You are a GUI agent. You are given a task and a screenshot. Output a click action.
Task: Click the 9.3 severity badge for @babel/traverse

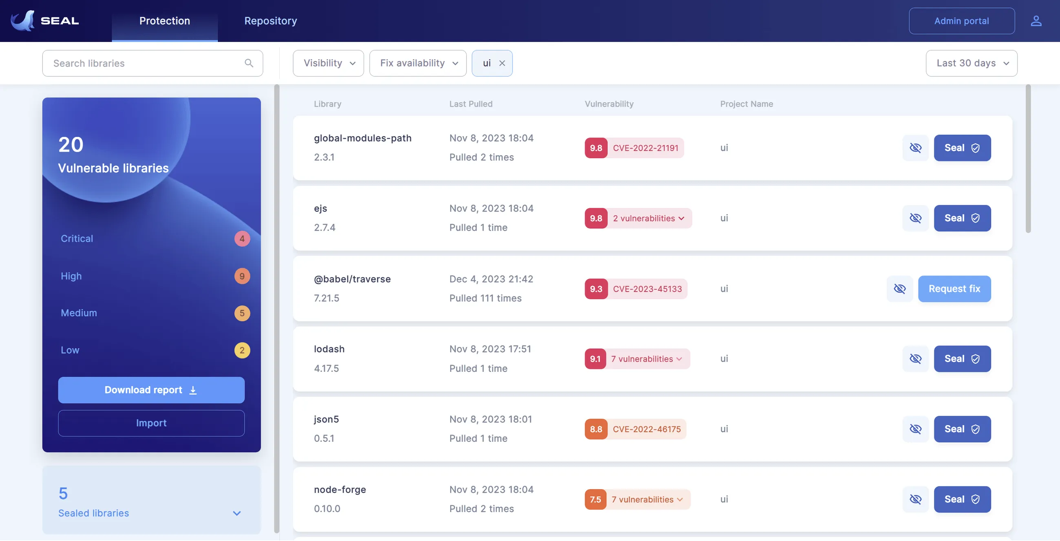pos(595,289)
